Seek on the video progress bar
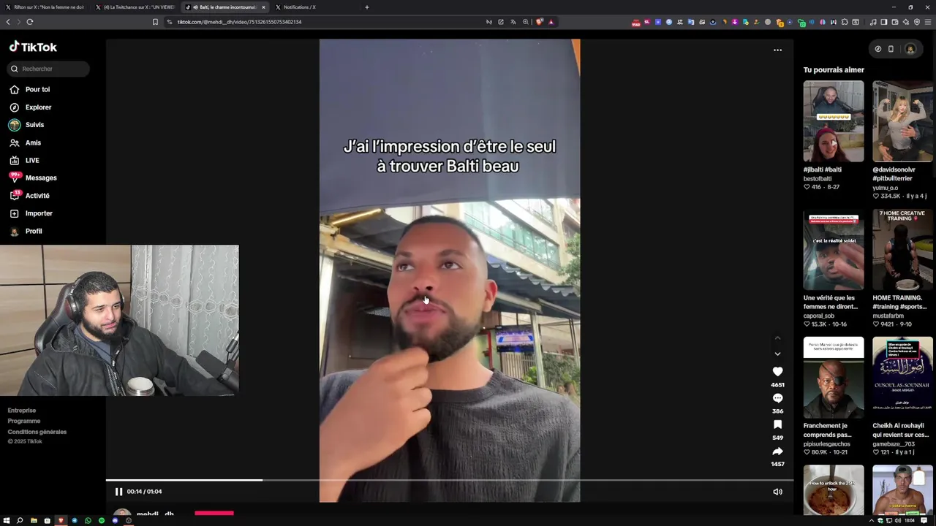 pyautogui.click(x=450, y=480)
